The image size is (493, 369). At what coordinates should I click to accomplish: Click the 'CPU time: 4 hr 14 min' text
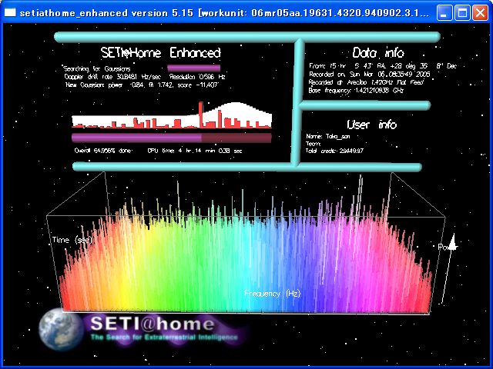pos(195,151)
